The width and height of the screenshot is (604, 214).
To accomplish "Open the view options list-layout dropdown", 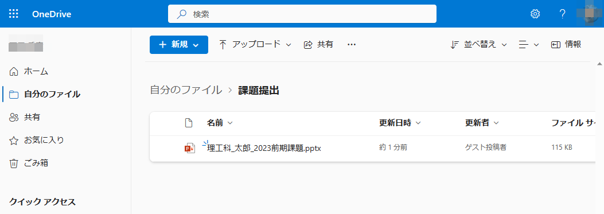I will [x=528, y=45].
